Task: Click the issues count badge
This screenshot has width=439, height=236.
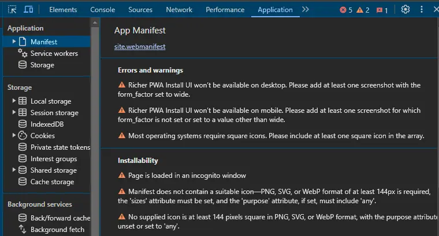Action: (x=382, y=10)
